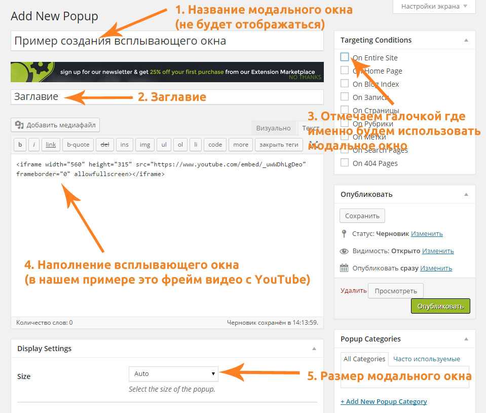Viewport: 486px width, 413px height.
Task: Click the Заглавие title input field
Action: pyautogui.click(x=167, y=96)
